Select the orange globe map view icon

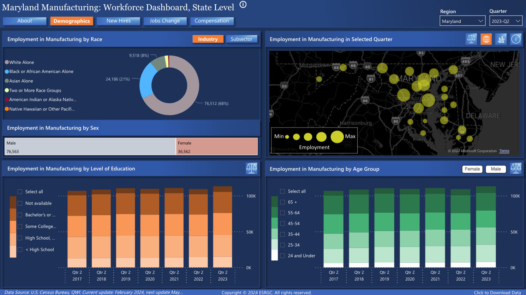[486, 39]
